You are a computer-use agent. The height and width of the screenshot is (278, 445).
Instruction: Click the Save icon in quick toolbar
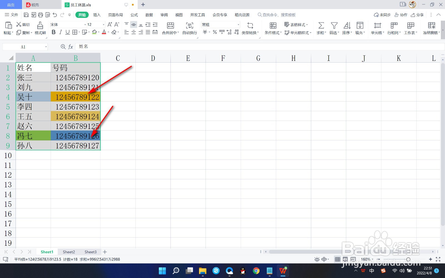(x=26, y=15)
